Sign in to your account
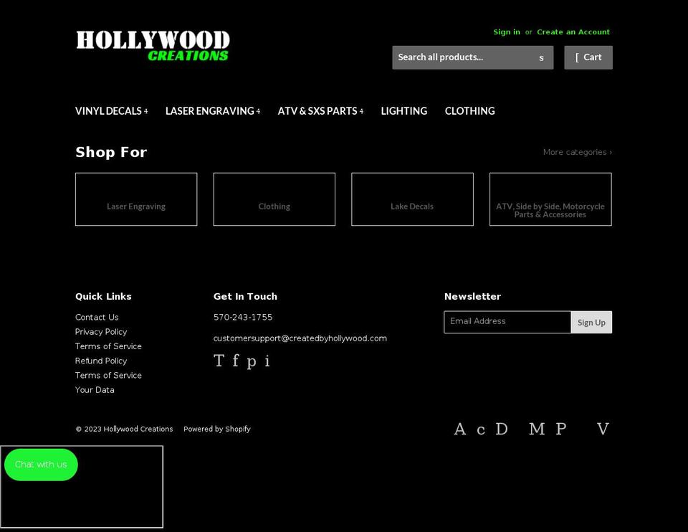The width and height of the screenshot is (688, 532). click(x=507, y=32)
